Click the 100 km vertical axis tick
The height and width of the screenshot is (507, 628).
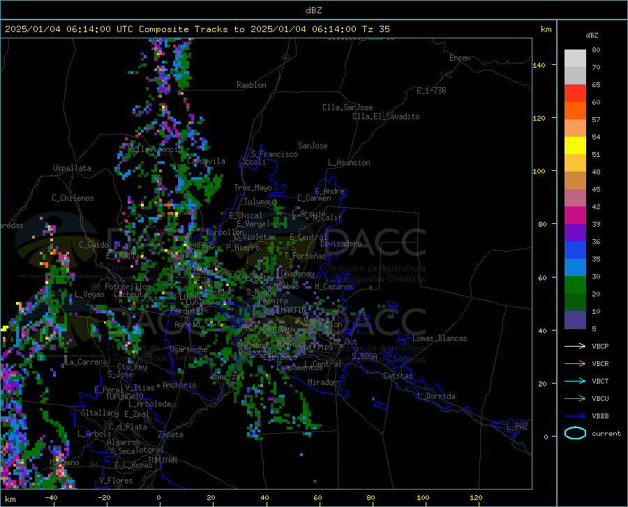[539, 171]
